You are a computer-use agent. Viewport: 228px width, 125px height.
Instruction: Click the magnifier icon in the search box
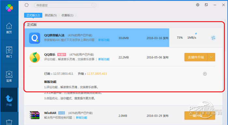click(x=93, y=5)
